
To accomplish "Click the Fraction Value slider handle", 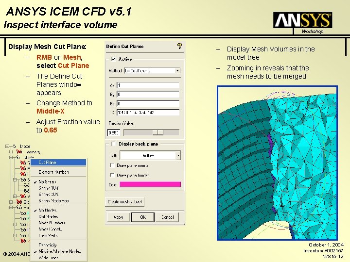I will (x=158, y=132).
